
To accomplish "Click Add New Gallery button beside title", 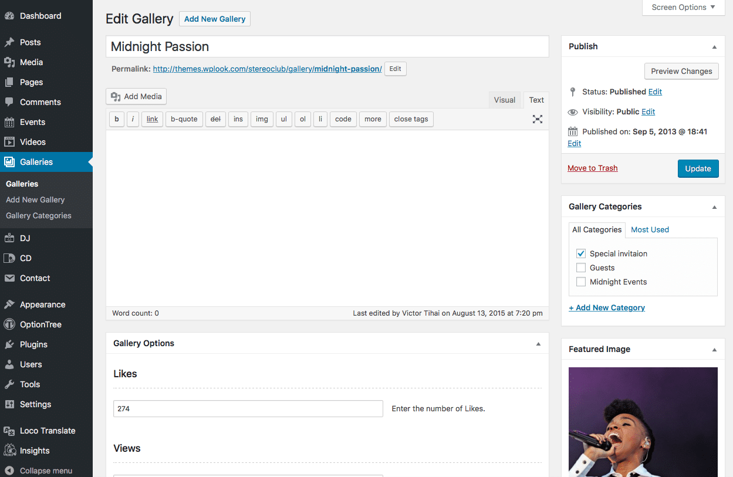I will [215, 19].
